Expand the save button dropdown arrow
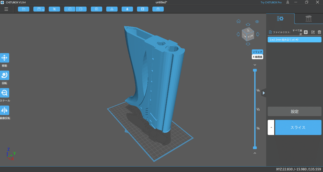This screenshot has width=323, height=172. click(43, 10)
